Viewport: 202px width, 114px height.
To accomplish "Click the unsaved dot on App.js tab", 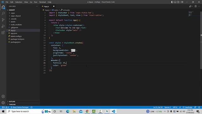I will [54, 6].
